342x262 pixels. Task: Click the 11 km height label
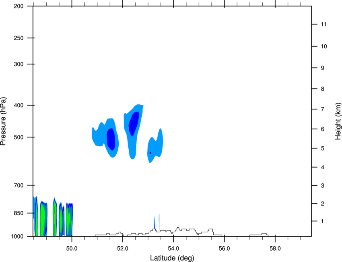coord(323,24)
